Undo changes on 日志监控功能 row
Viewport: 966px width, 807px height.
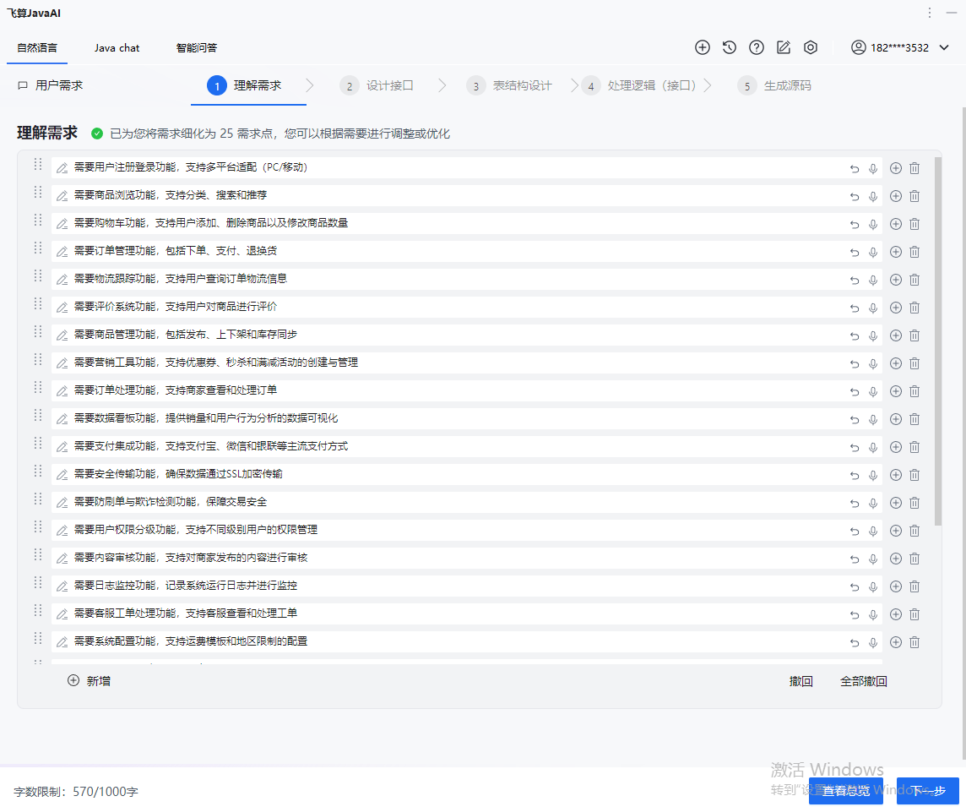coord(855,586)
